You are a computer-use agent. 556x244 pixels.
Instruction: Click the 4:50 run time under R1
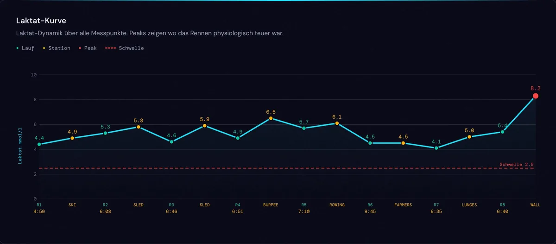tap(39, 212)
